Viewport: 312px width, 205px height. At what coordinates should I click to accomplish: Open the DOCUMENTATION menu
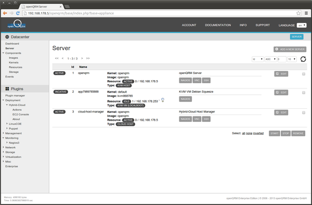click(218, 25)
